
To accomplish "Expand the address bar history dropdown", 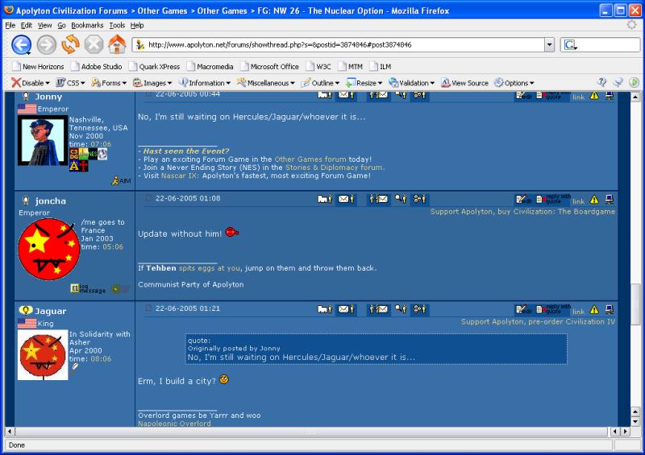I will pos(550,45).
